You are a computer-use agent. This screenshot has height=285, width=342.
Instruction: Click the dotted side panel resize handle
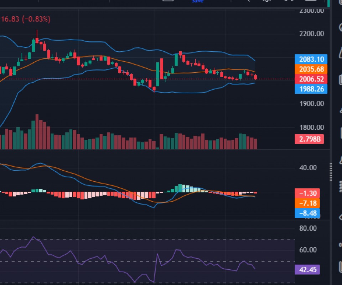click(331, 172)
